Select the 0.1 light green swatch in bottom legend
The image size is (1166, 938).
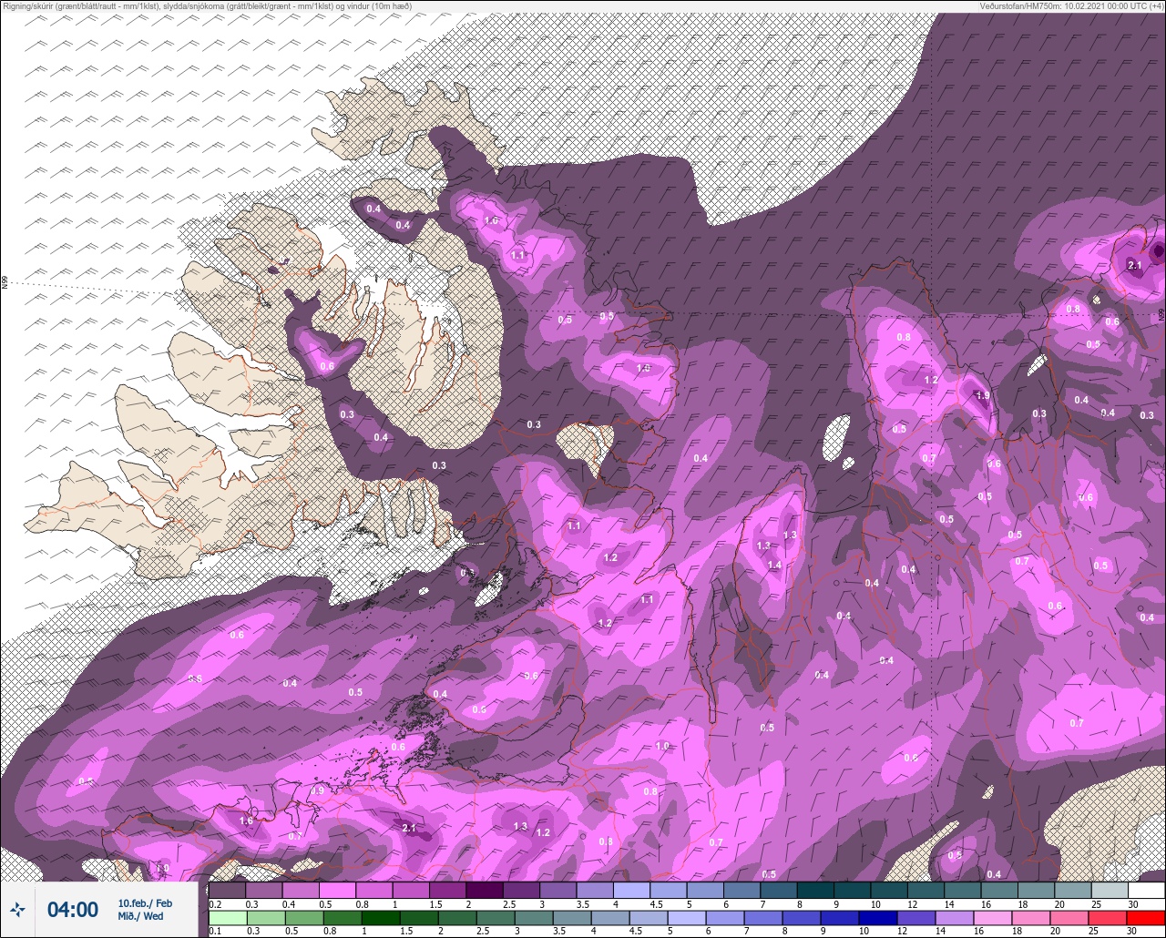point(229,918)
